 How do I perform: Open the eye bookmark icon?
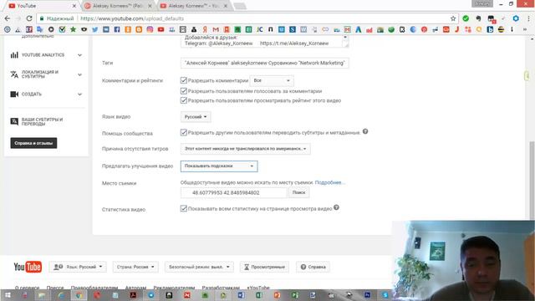[84, 30]
